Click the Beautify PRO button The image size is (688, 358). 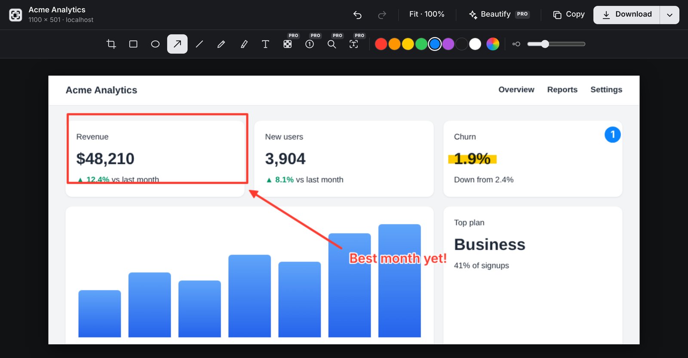[499, 15]
